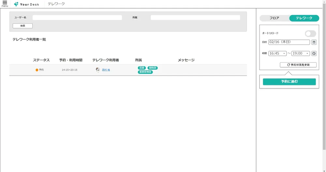Screen dimensions: 326x172
Task: Toggle the オートリロード switch
Action: (x=310, y=33)
